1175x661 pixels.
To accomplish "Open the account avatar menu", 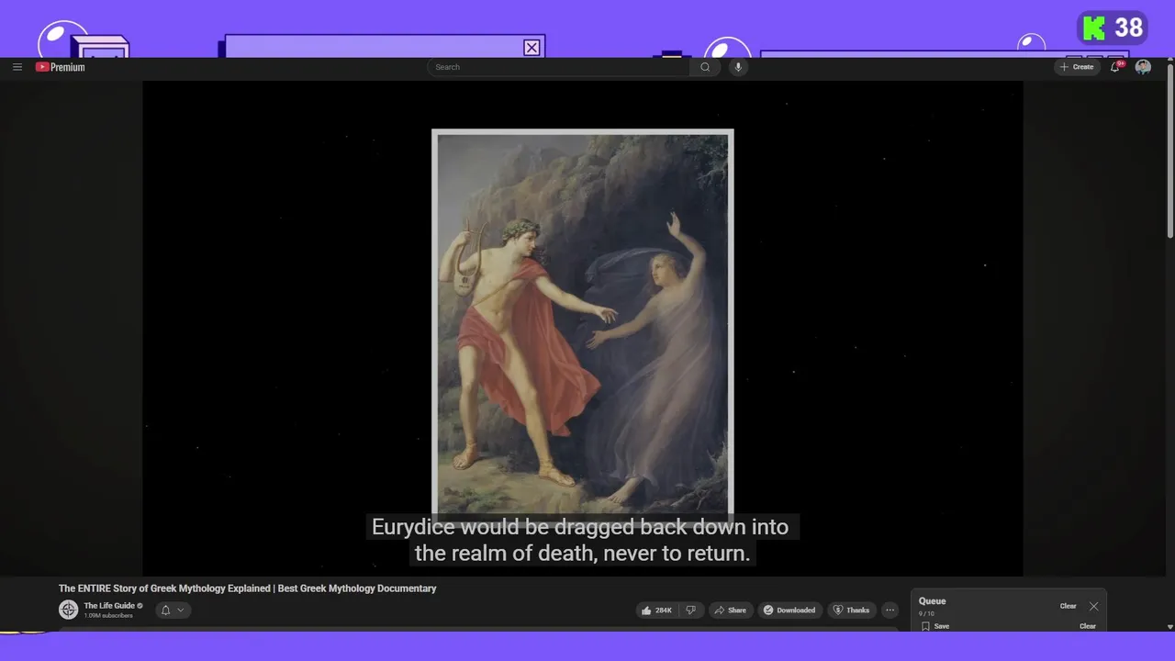I will pyautogui.click(x=1143, y=67).
